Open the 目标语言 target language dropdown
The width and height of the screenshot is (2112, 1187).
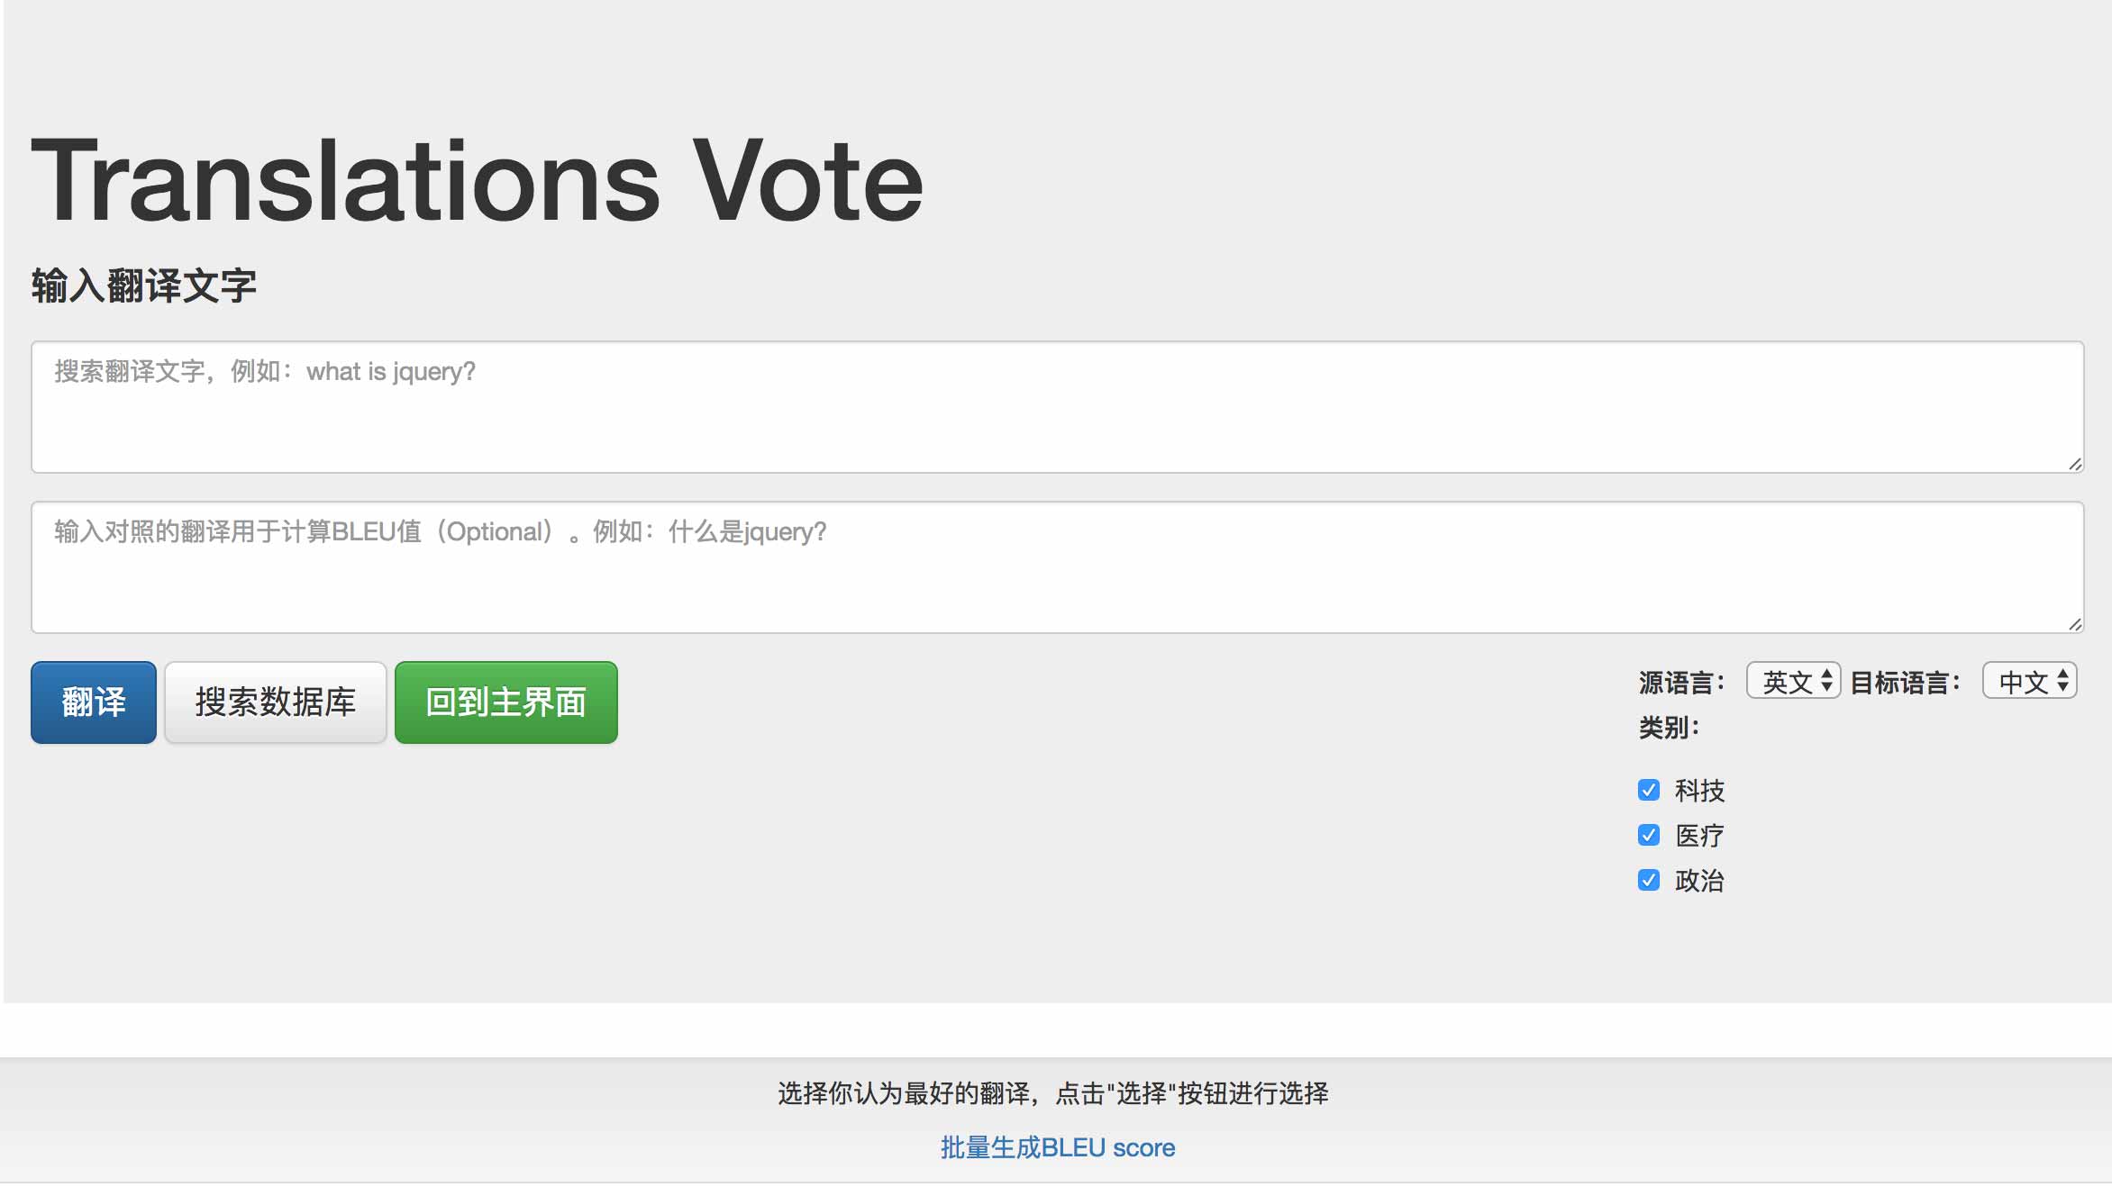2029,681
